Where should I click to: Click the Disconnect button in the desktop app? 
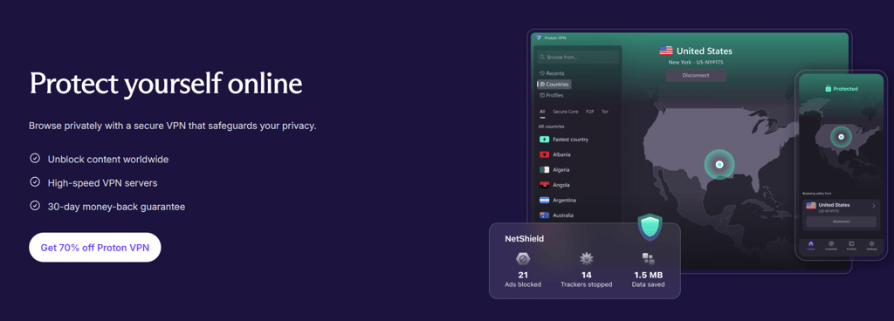[x=696, y=75]
